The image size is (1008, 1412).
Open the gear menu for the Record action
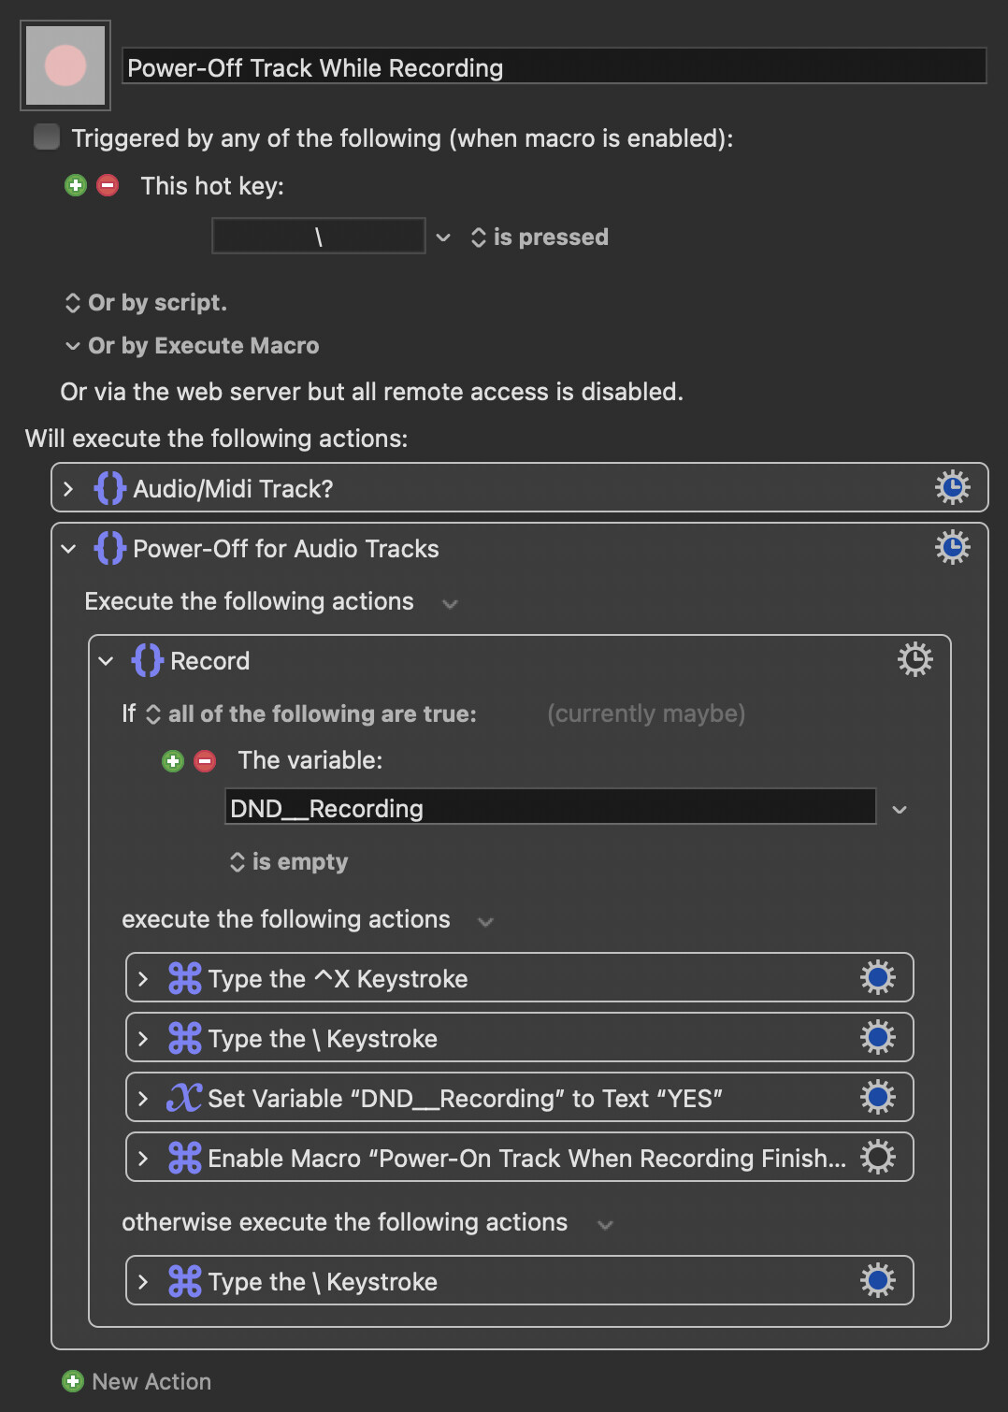(x=914, y=660)
